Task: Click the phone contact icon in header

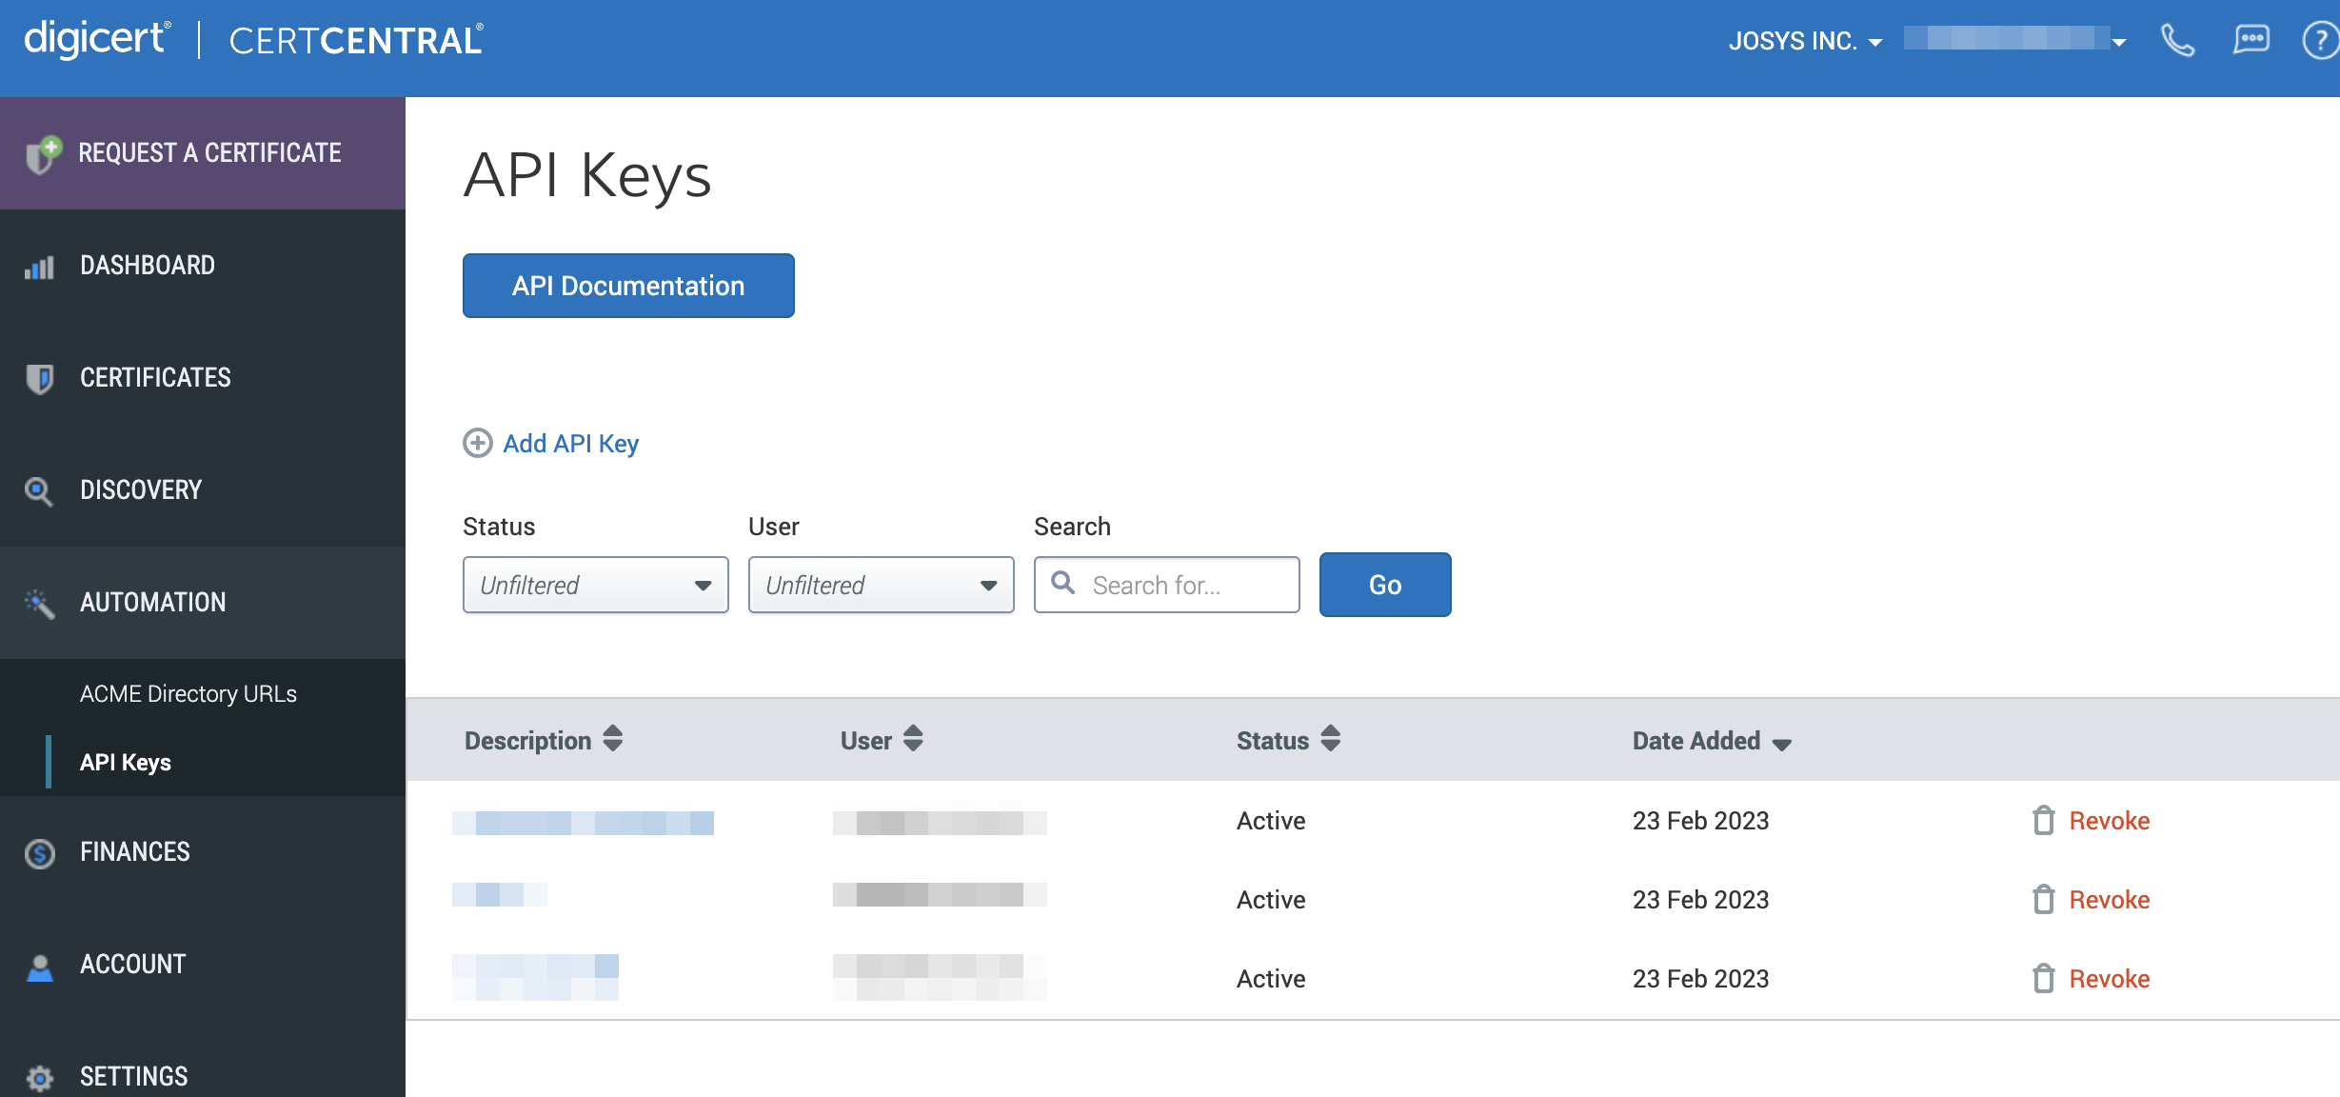Action: click(2177, 41)
